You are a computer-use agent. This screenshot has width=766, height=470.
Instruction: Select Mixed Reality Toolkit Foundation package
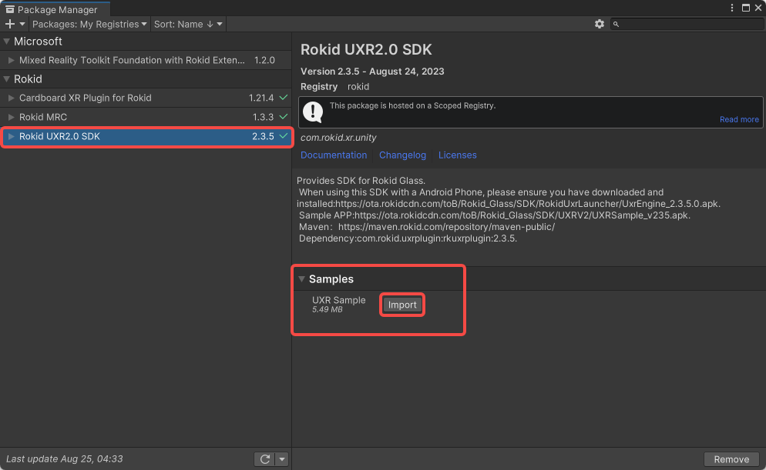coord(146,61)
